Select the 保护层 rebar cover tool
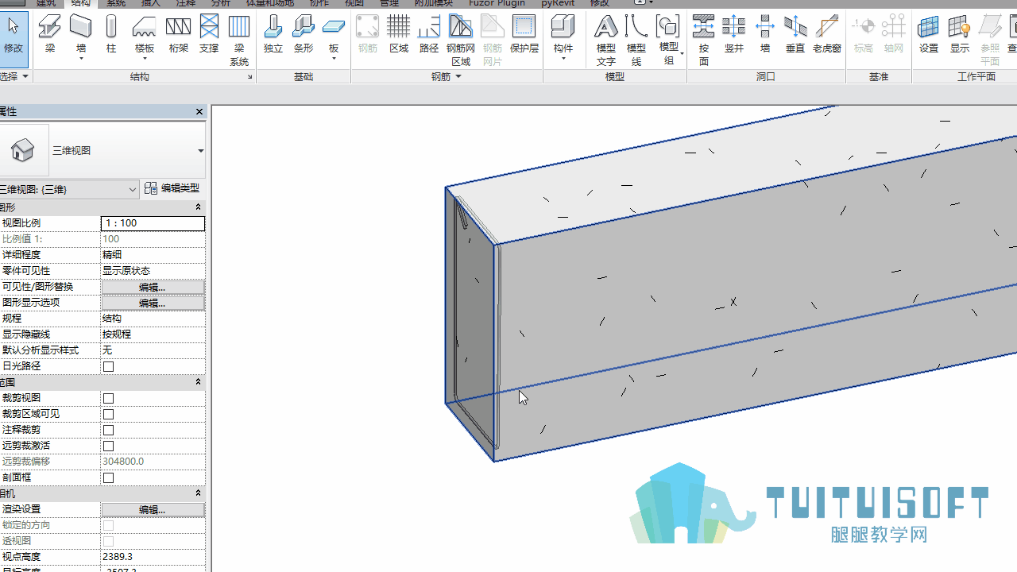This screenshot has width=1017, height=572. coord(524,34)
